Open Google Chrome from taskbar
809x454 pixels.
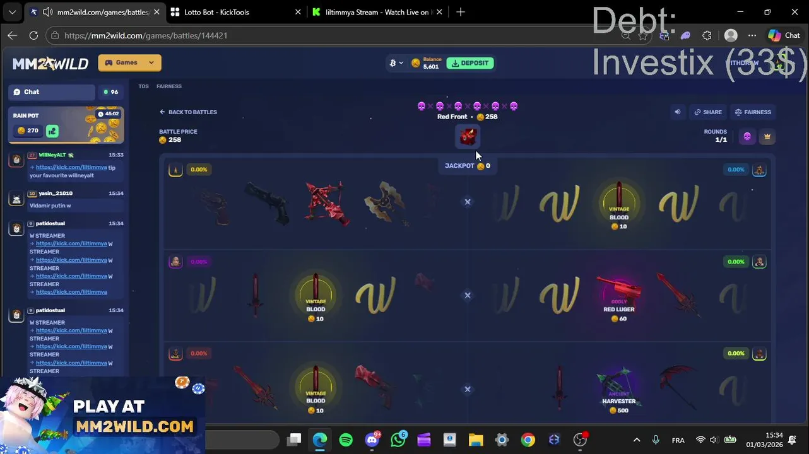coord(528,440)
